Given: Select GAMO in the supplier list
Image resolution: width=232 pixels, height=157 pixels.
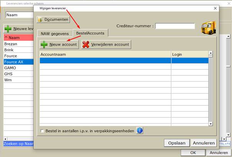Looking at the screenshot, I should 19,68.
